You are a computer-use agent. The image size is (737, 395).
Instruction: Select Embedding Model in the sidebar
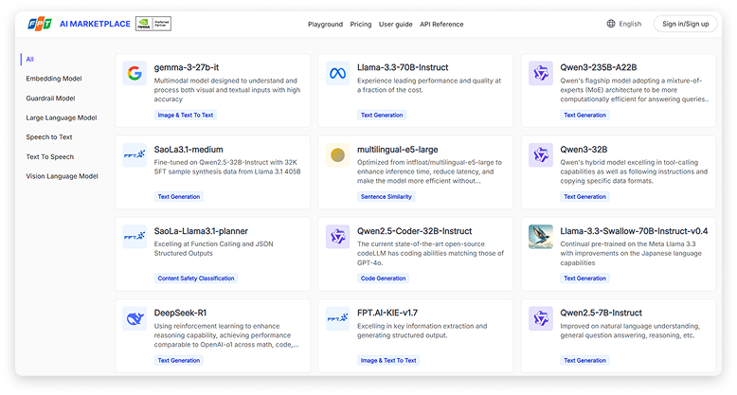coord(54,79)
